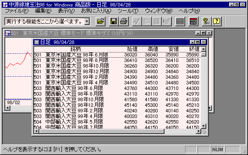Click the 日足 table horizontal scrollbar thumb
Viewport: 248px width, 155px height.
pos(102,131)
